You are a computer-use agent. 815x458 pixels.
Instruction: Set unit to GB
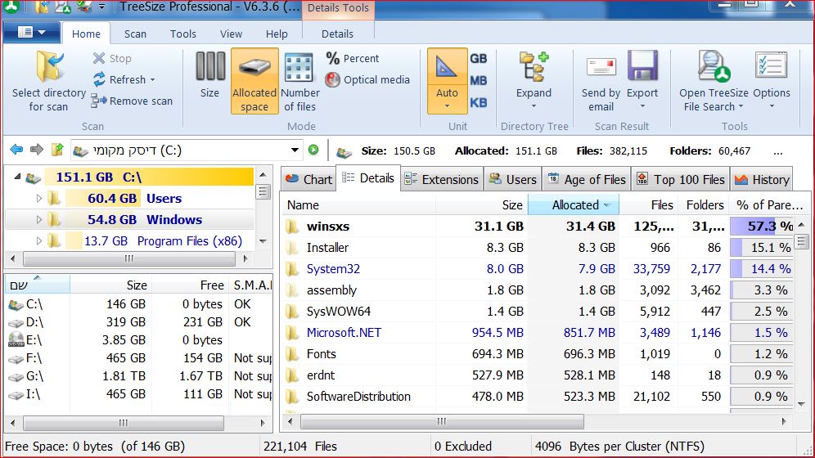point(478,58)
